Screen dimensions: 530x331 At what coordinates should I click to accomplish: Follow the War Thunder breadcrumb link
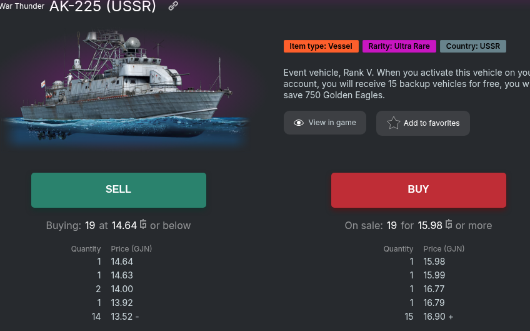(22, 6)
